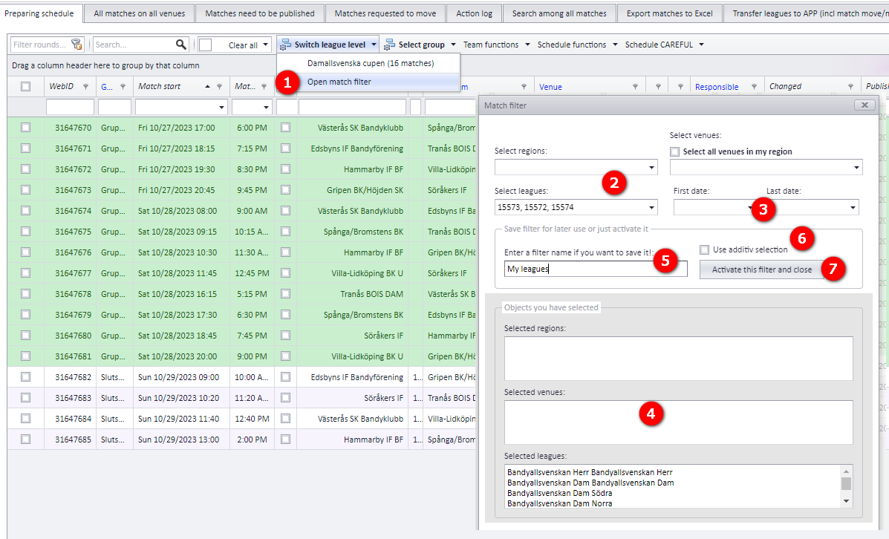Tick the checkbox left of WebID 31647682
The width and height of the screenshot is (889, 539).
pyautogui.click(x=25, y=377)
